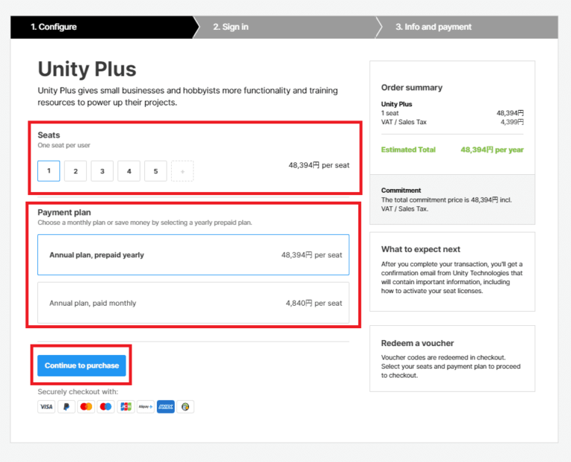
Task: Click the Mastercard payment icon
Action: (x=86, y=407)
